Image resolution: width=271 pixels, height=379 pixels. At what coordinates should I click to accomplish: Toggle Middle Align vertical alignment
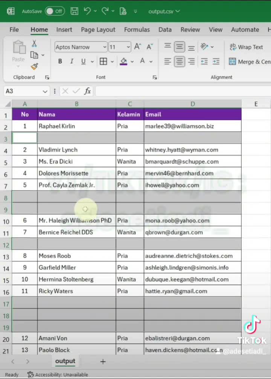click(x=179, y=47)
